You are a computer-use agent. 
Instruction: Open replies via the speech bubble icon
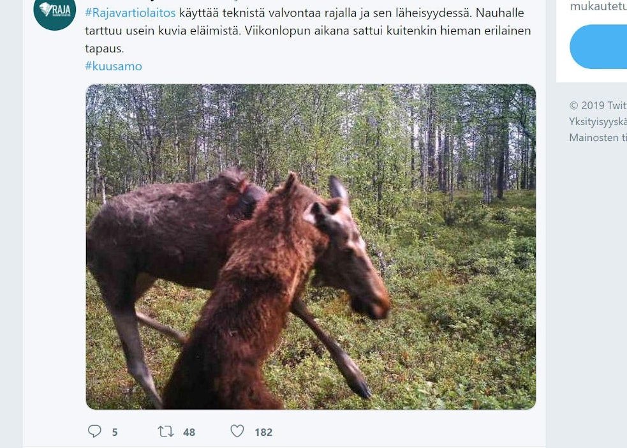[94, 431]
